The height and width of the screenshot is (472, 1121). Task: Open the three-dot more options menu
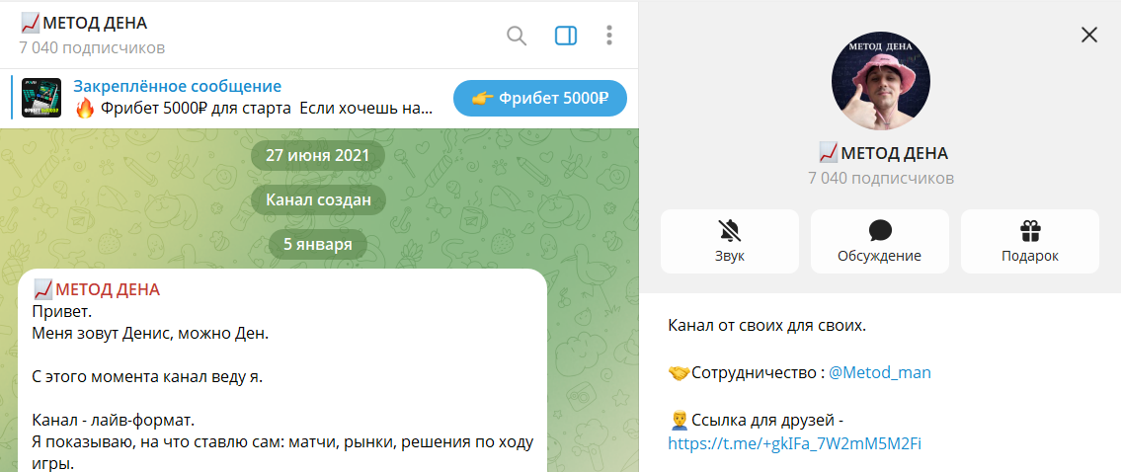[609, 35]
